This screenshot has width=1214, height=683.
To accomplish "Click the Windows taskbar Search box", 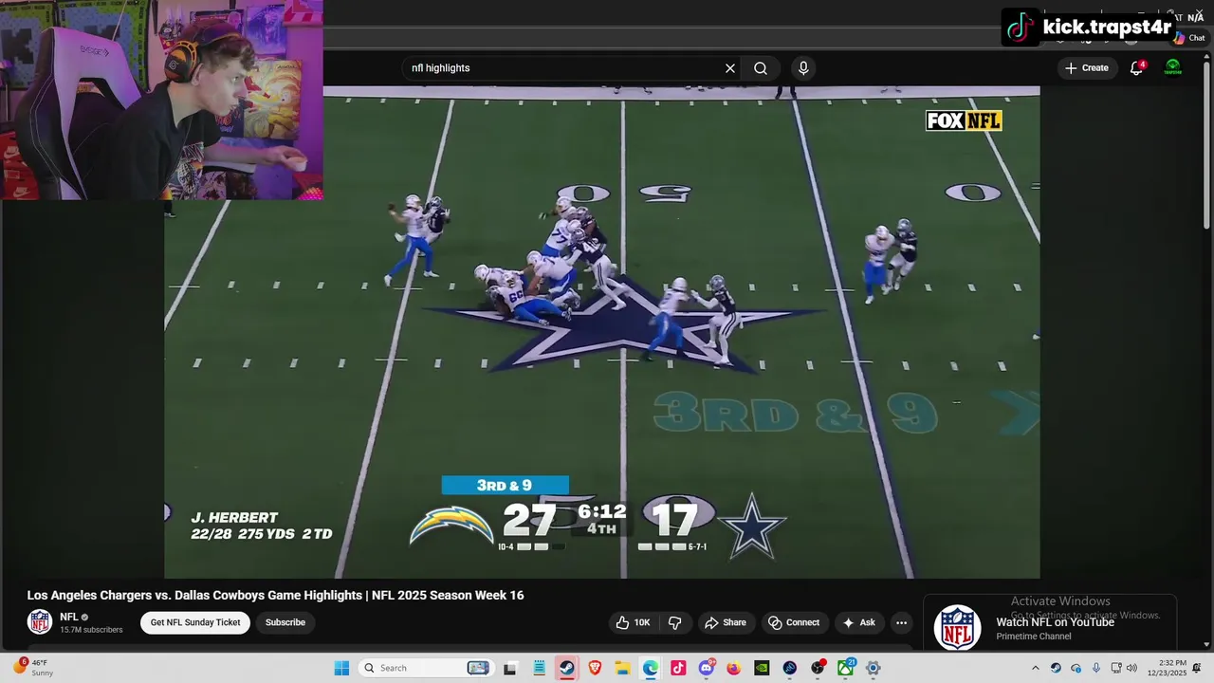I will coord(426,668).
